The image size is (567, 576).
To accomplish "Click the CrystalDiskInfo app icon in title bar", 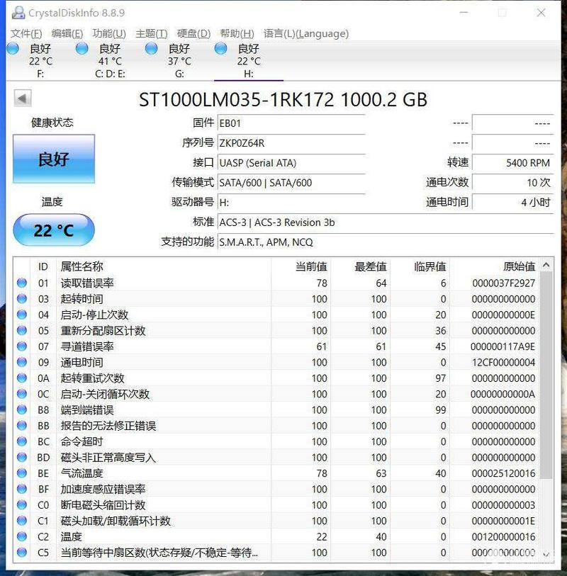I will pos(18,13).
